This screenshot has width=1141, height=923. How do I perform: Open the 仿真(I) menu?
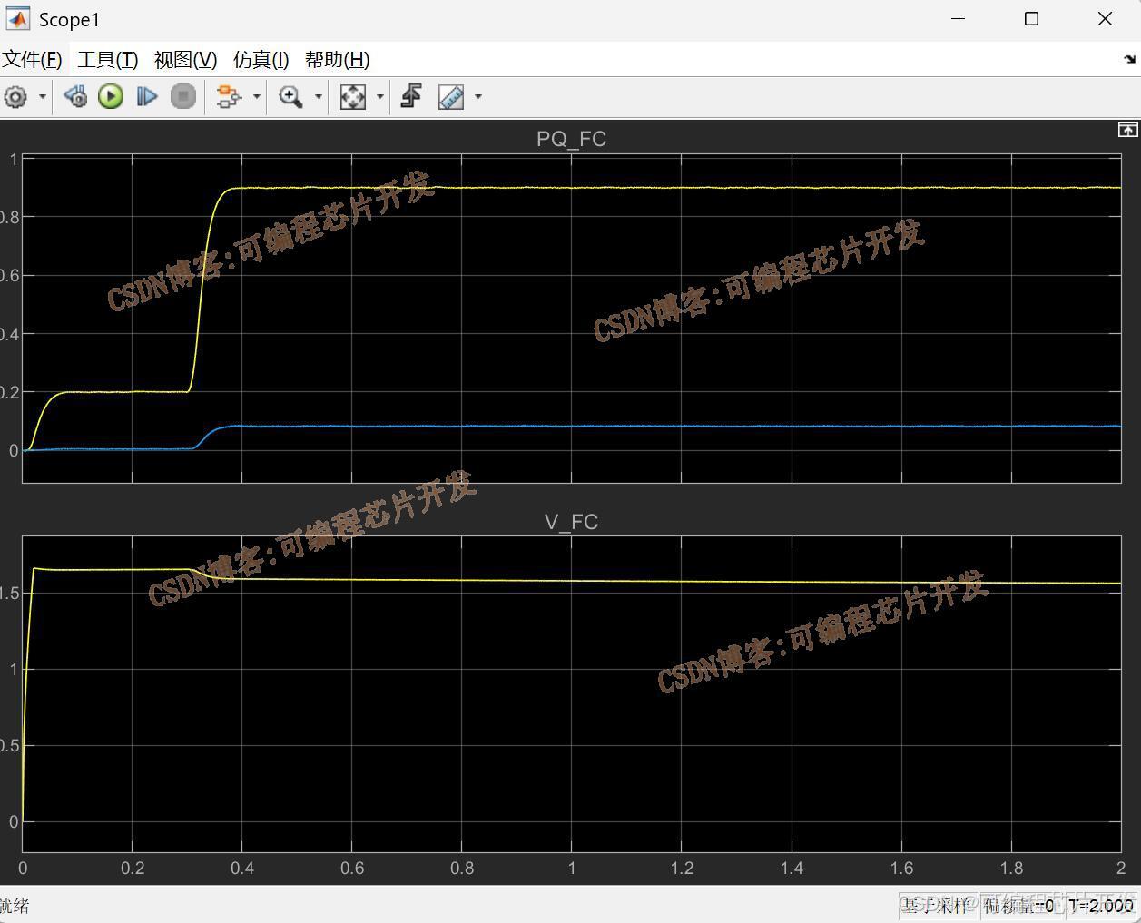pyautogui.click(x=261, y=60)
